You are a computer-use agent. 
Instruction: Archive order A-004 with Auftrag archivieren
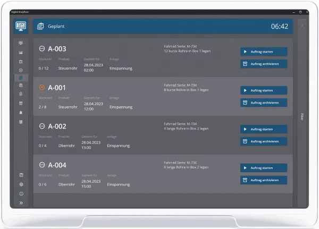(264, 180)
